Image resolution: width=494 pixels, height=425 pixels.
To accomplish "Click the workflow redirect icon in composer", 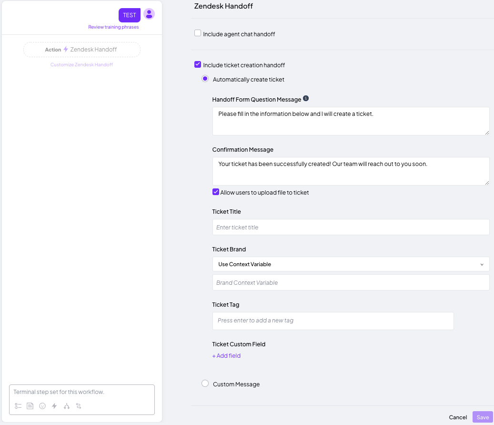I will [x=79, y=406].
